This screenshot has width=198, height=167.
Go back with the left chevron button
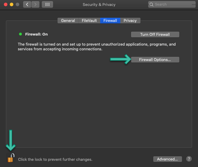pos(27,4)
